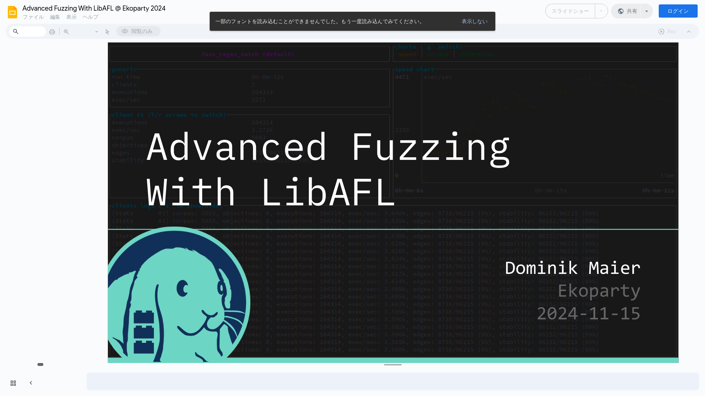Screen dimensions: 705x396
Task: Open the ファイル menu
Action: pyautogui.click(x=33, y=17)
